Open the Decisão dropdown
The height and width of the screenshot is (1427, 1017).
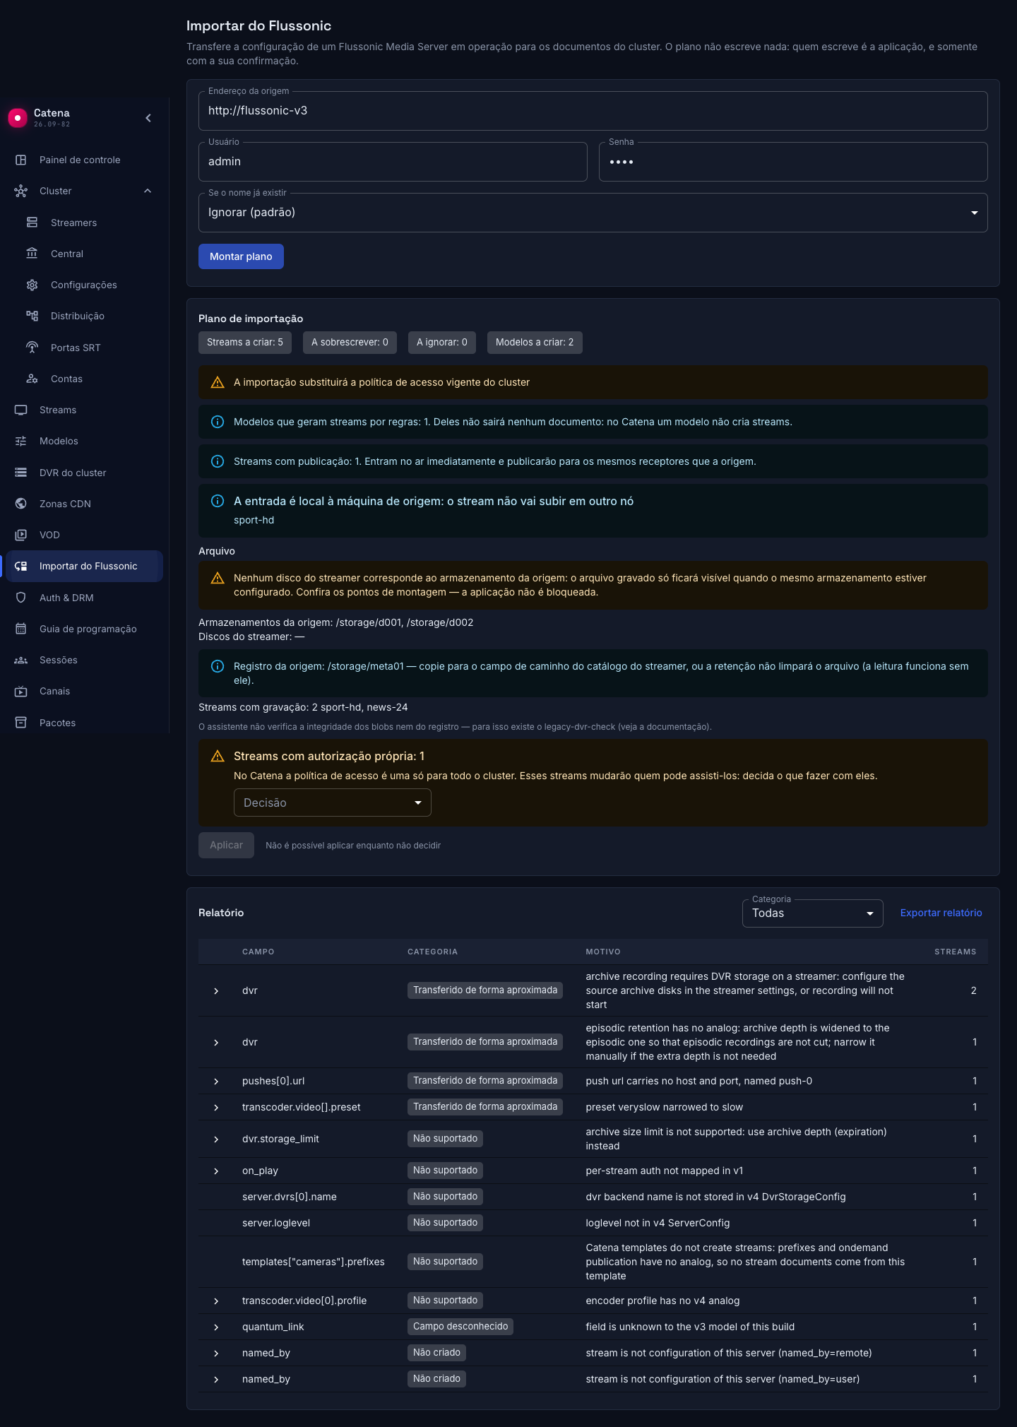(x=333, y=803)
